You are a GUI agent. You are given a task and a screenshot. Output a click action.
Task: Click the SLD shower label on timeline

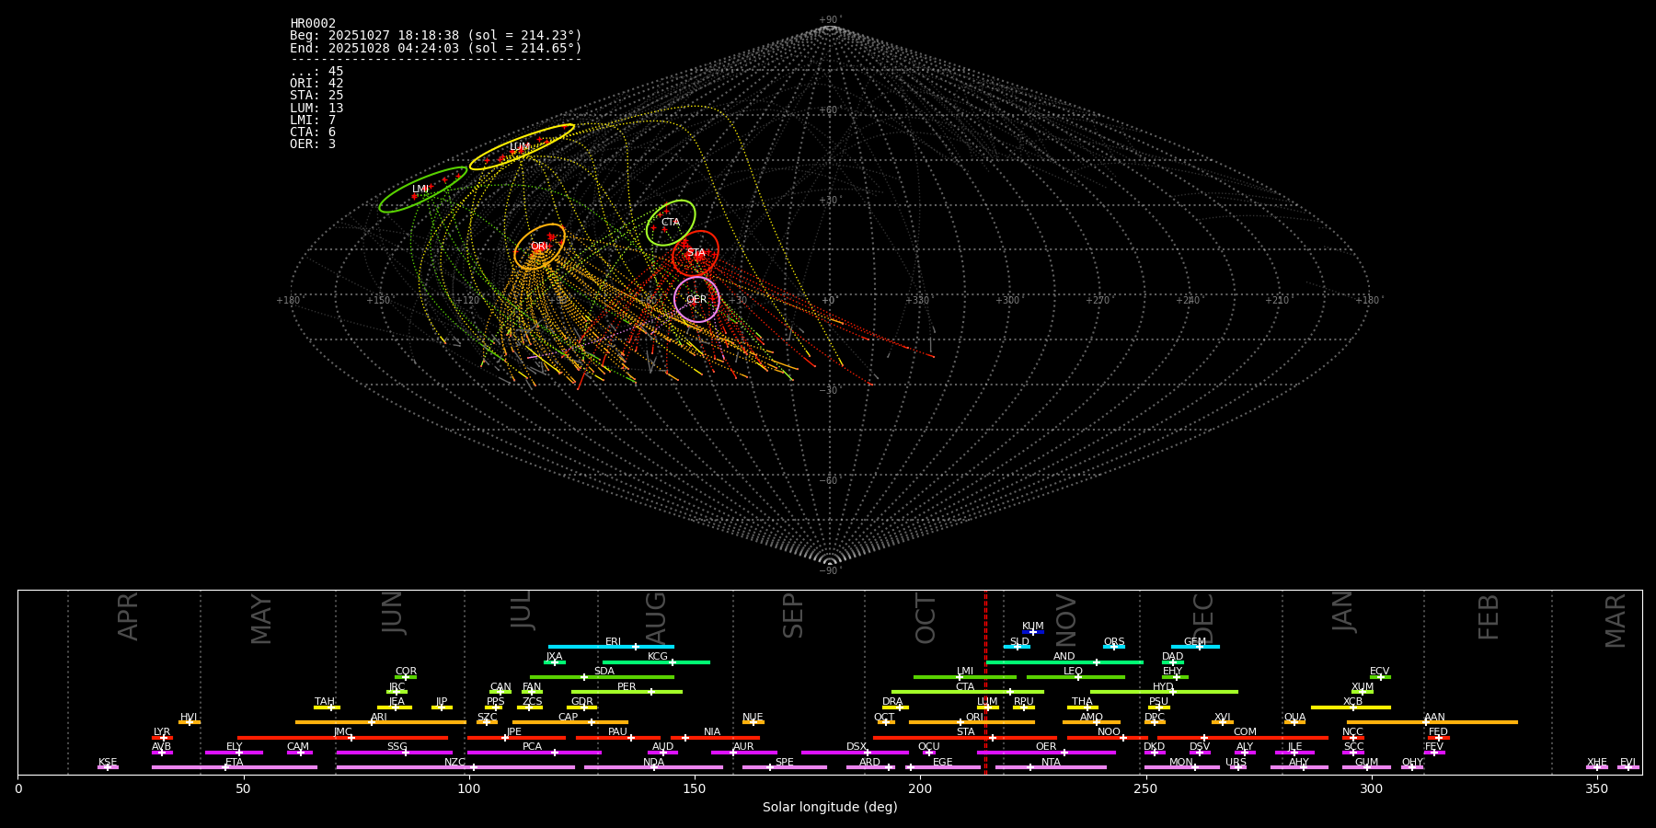[1019, 642]
